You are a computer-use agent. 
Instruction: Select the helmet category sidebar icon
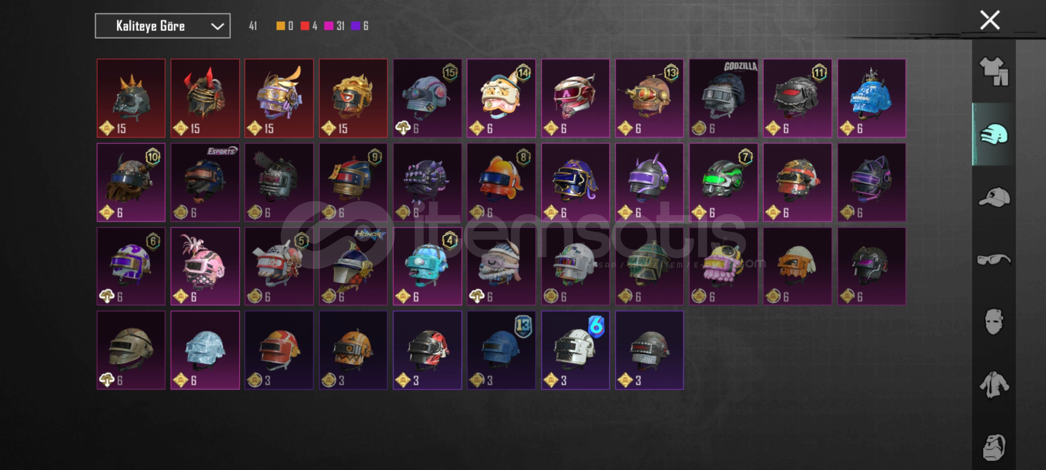[994, 134]
